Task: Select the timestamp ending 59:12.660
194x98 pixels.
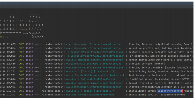Action: 8,67
